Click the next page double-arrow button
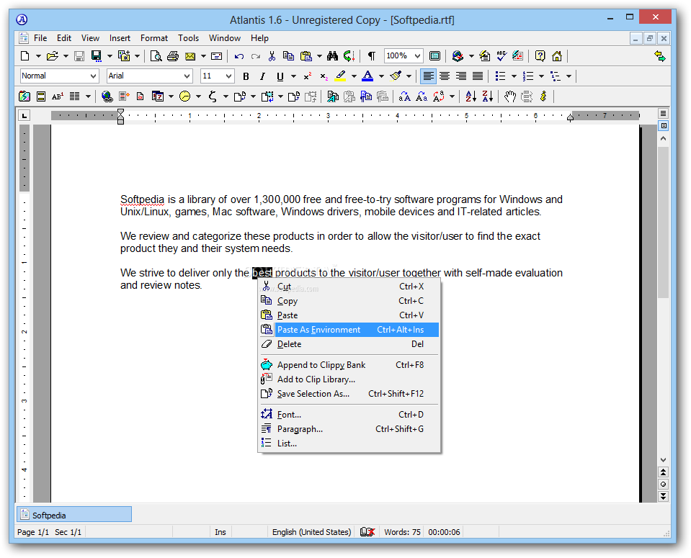Image resolution: width=691 pixels, height=558 pixels. pyautogui.click(x=663, y=496)
